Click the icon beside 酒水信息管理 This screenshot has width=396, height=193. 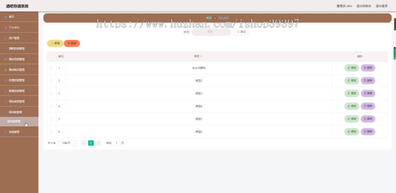[6, 59]
